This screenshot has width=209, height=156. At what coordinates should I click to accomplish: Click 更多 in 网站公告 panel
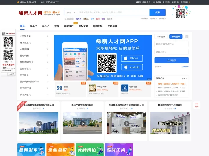tap(184, 79)
